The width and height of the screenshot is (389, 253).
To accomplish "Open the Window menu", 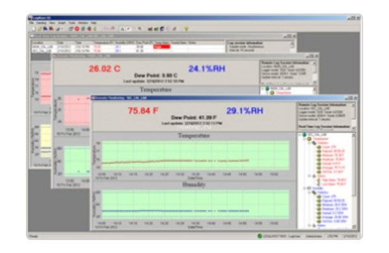I will 83,23.
